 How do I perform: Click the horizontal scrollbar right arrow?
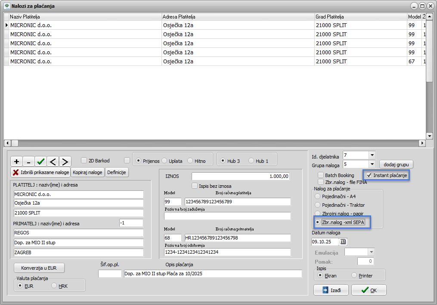pos(422,143)
